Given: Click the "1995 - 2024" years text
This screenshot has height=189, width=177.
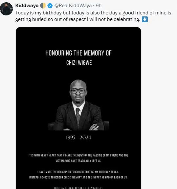Looking at the screenshot, I should coord(78,137).
